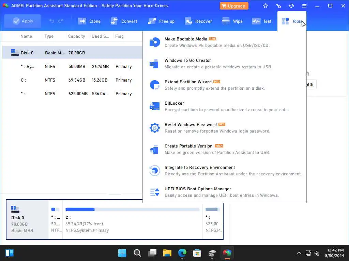Select the 625.00MB partition row
This screenshot has height=261, width=349.
[72, 93]
